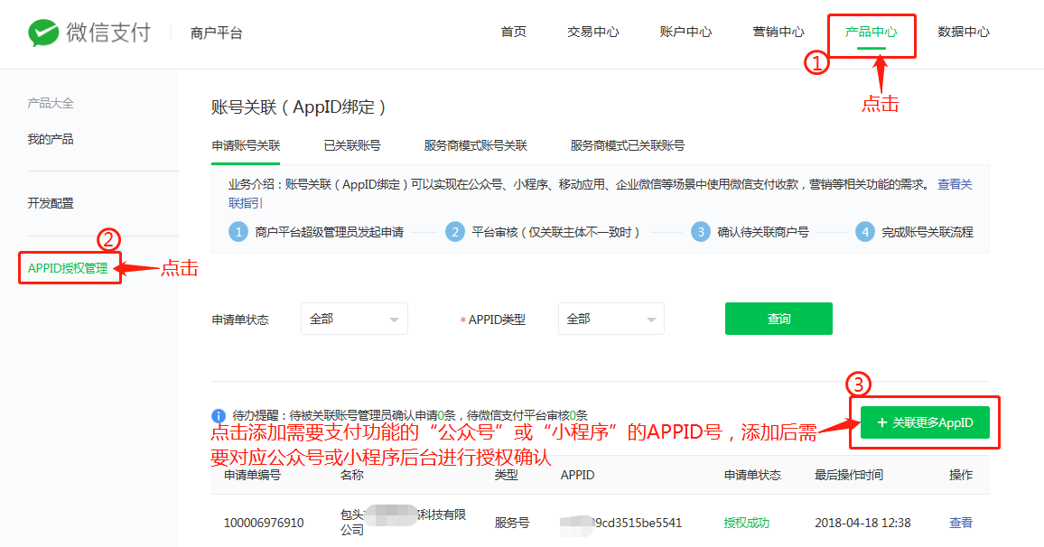
Task: Click the 操作 column header
Action: (x=961, y=475)
